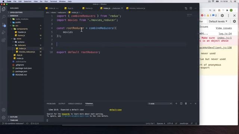Open the Manage gear in activity bar

click(x=3, y=118)
